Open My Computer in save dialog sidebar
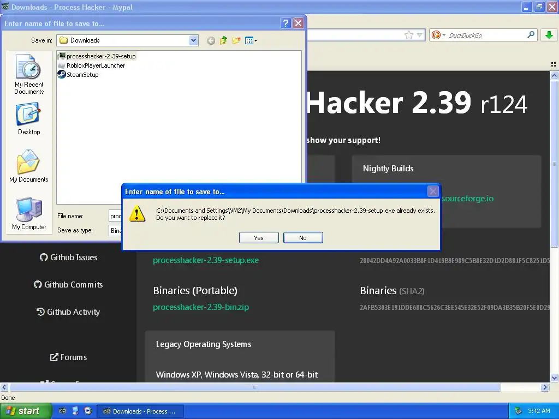Screen dimensions: 559x419 (29, 214)
